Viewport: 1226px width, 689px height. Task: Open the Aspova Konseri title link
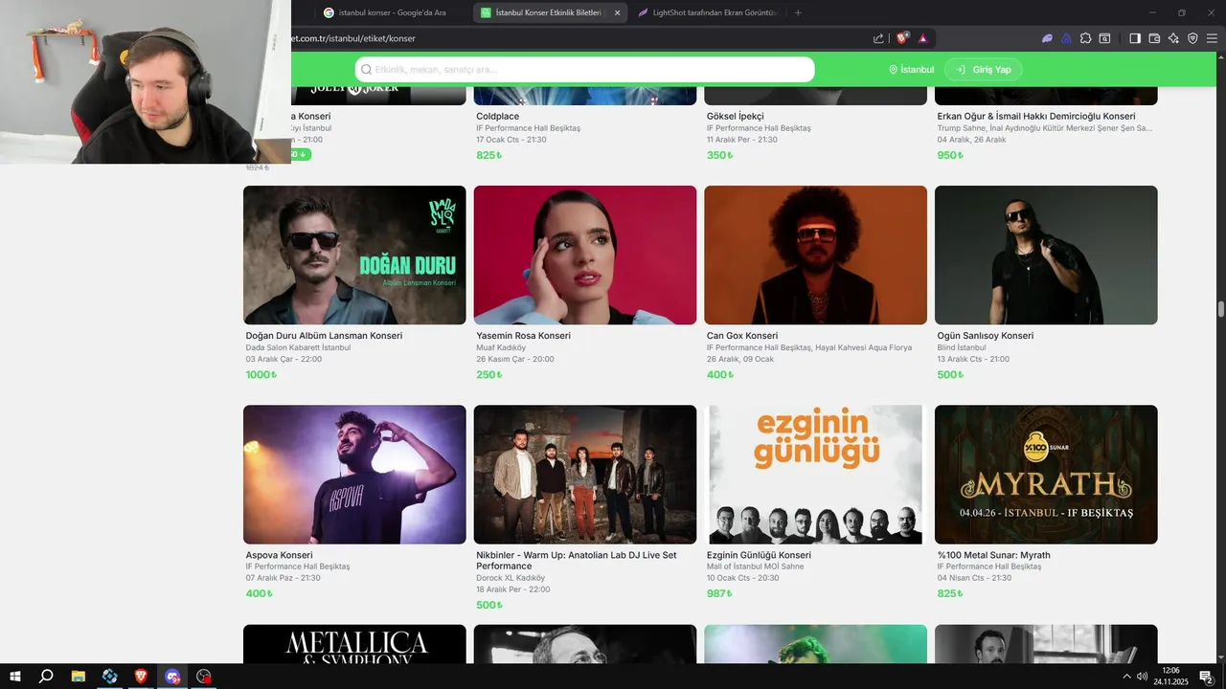(x=280, y=555)
